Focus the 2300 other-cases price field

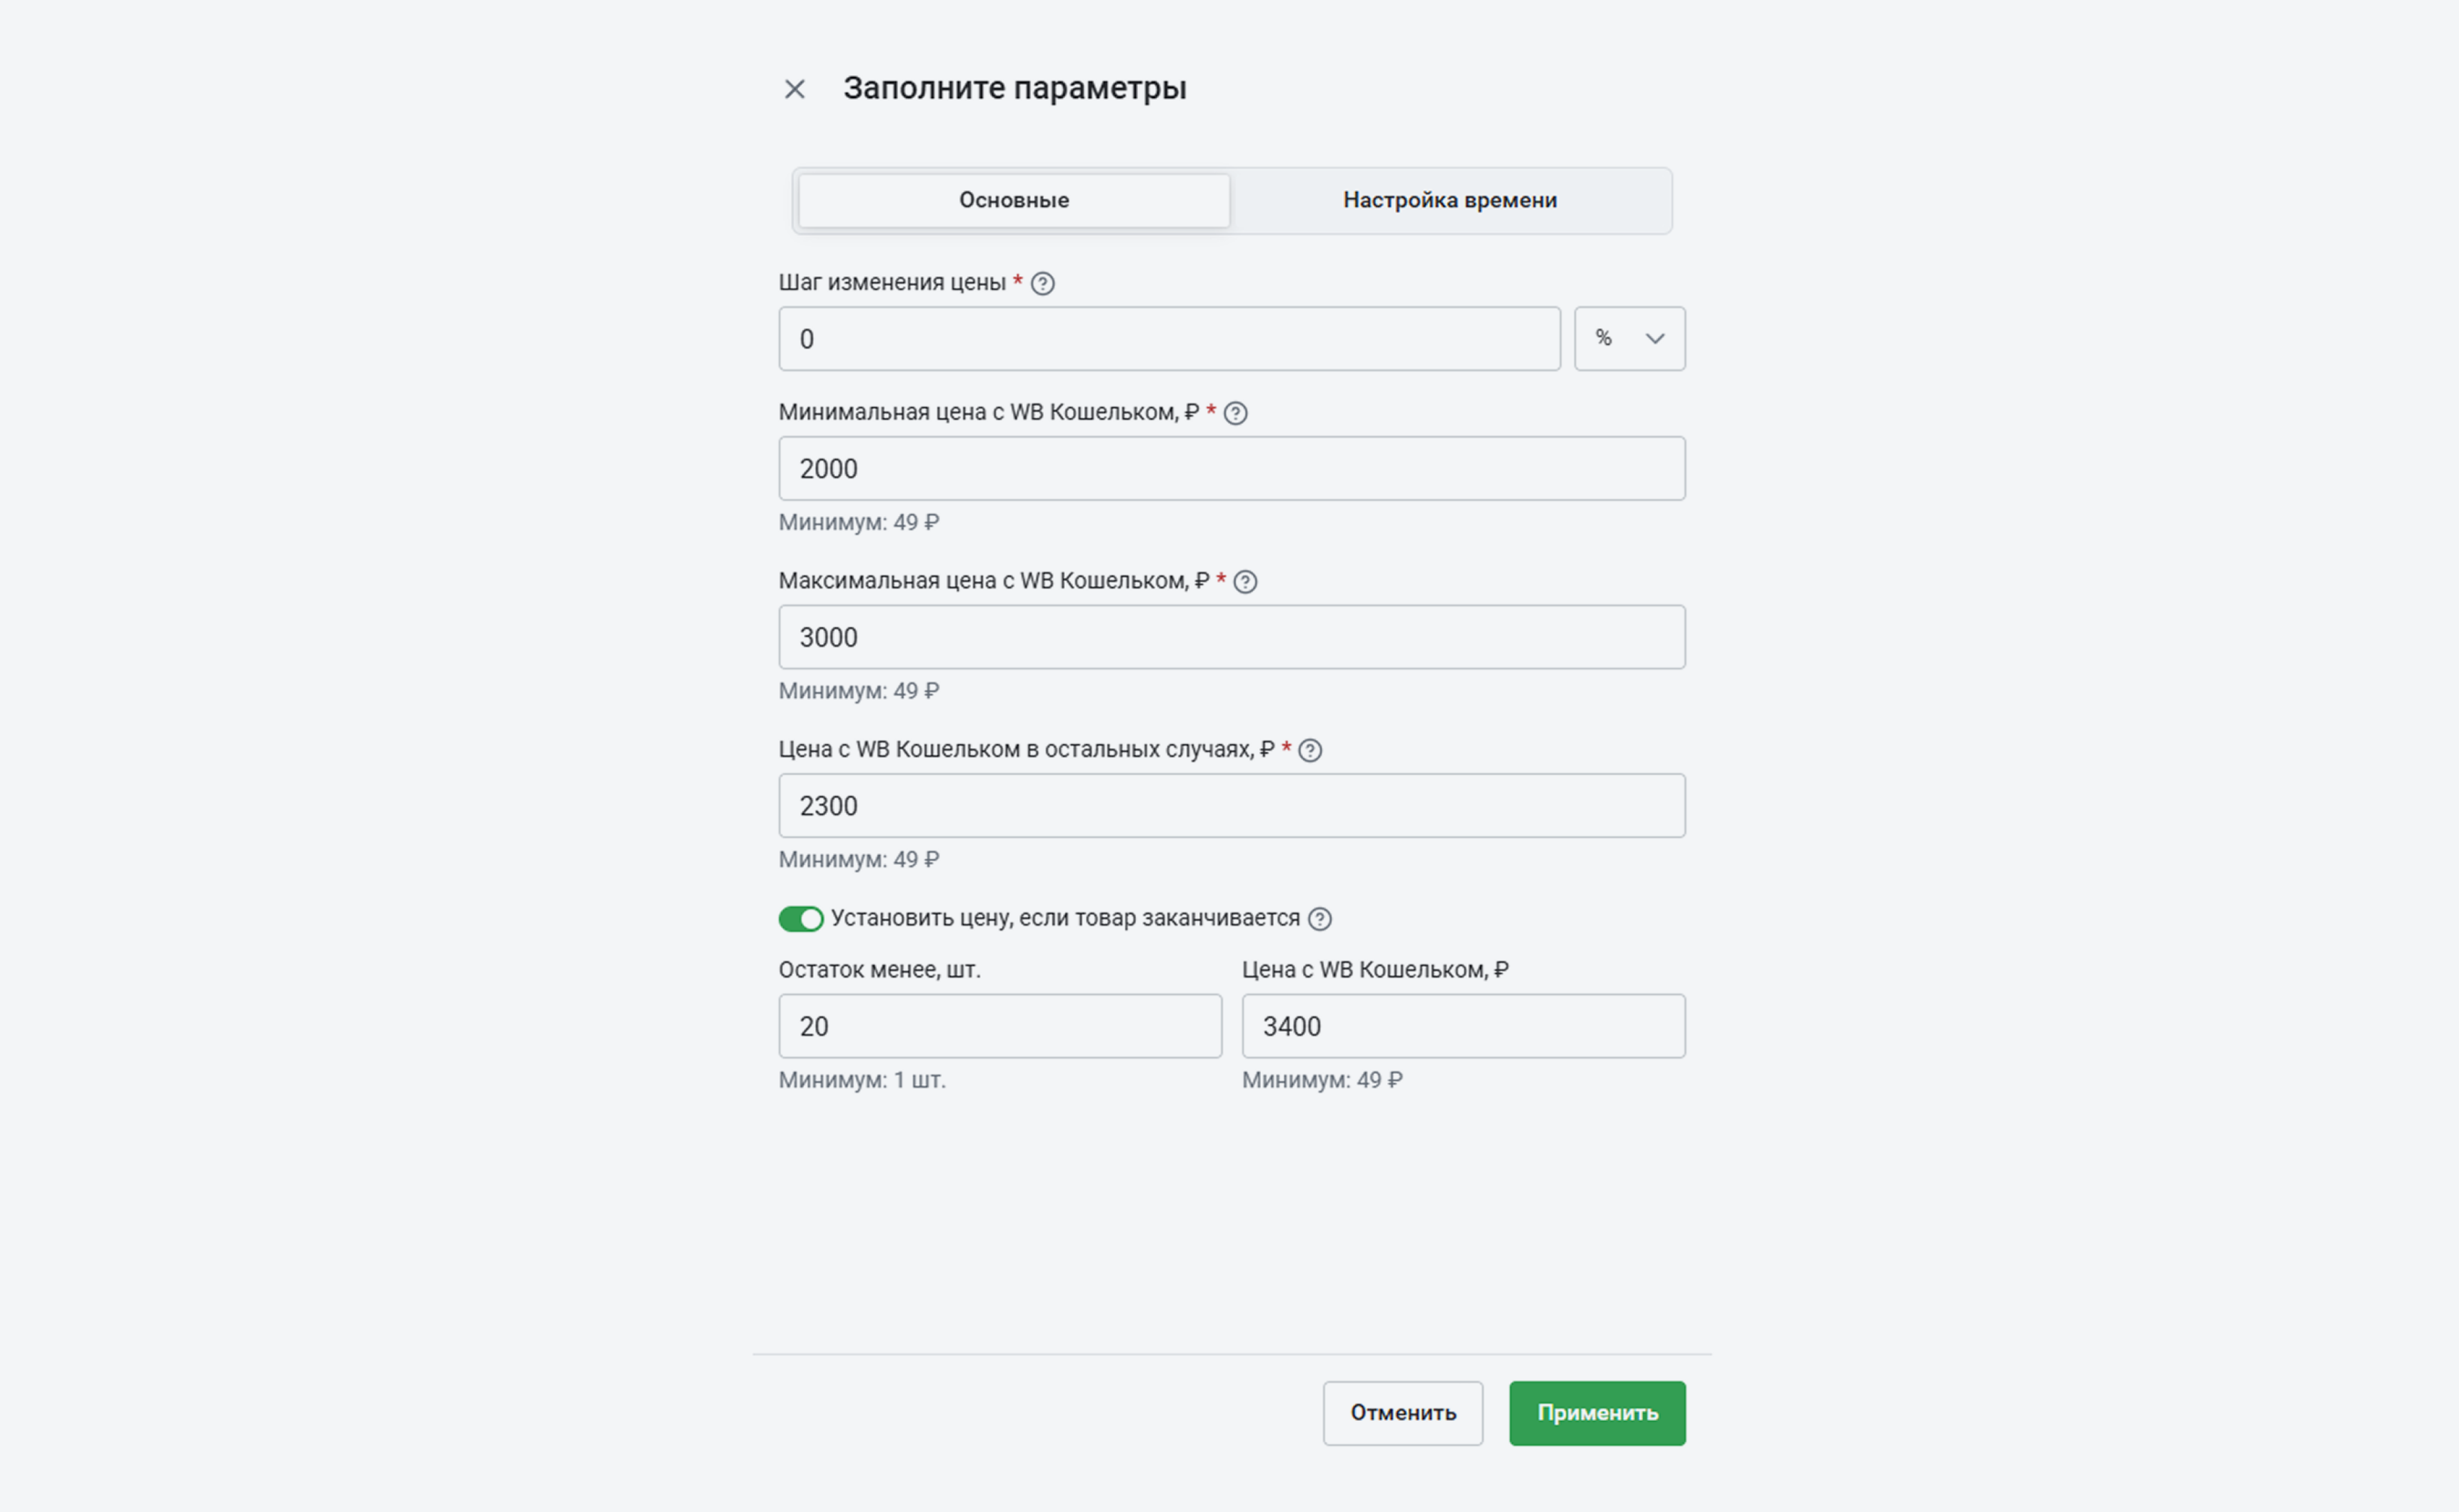click(1231, 805)
